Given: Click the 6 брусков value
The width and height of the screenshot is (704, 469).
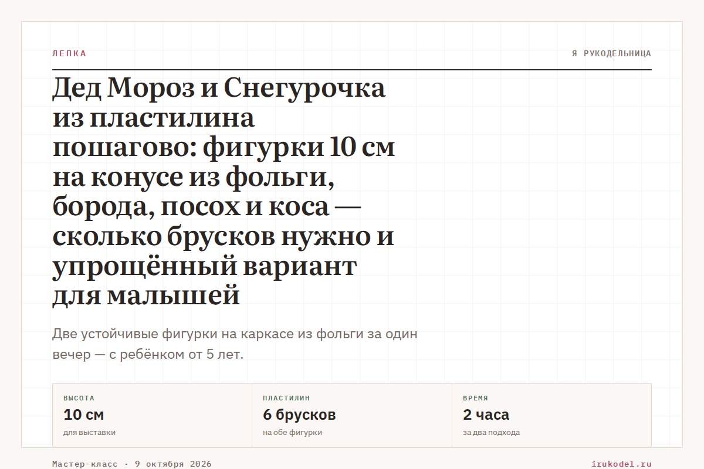Looking at the screenshot, I should click(x=299, y=414).
